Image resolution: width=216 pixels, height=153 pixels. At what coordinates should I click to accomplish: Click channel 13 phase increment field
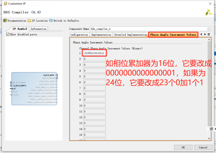tap(94, 123)
